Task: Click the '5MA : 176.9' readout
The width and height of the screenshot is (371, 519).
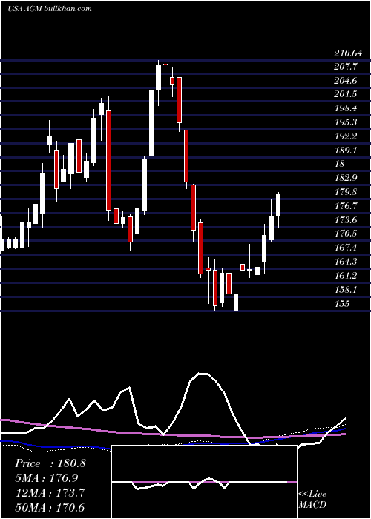Action: click(48, 478)
